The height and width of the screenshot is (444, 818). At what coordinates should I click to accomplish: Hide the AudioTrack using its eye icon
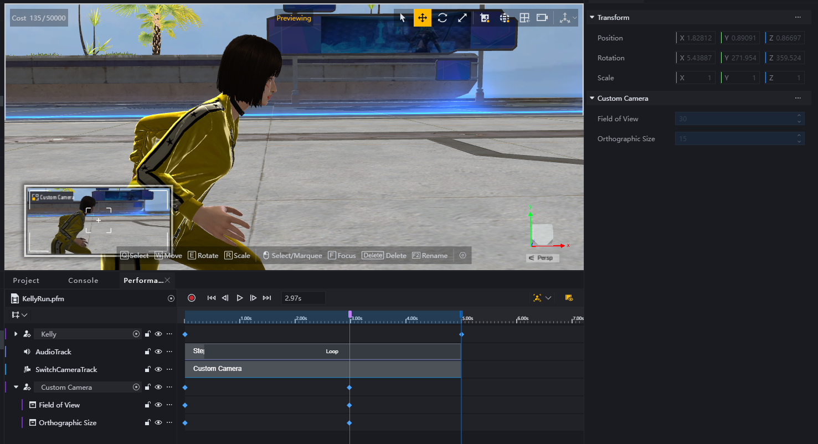coord(158,352)
